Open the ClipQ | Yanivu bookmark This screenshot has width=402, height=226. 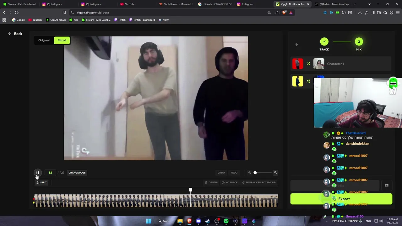tap(56, 20)
